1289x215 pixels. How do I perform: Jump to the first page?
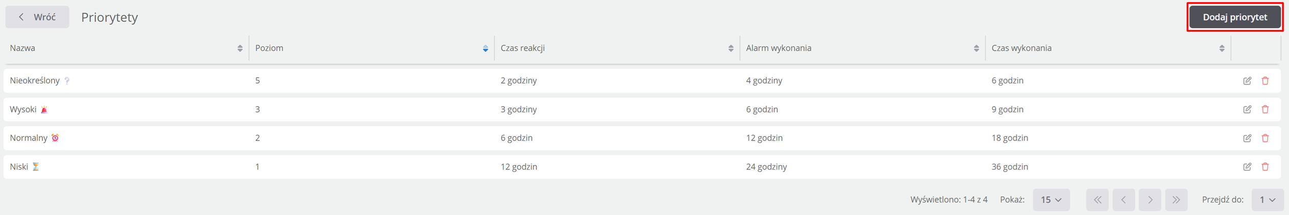pyautogui.click(x=1097, y=200)
